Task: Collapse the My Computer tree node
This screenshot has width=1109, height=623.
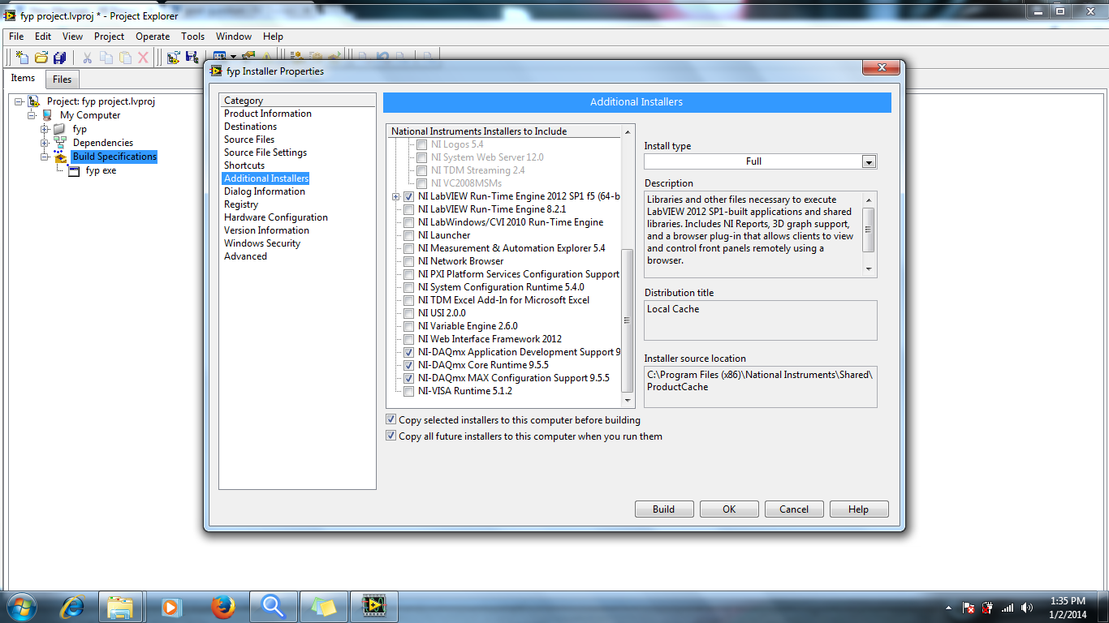Action: tap(32, 115)
